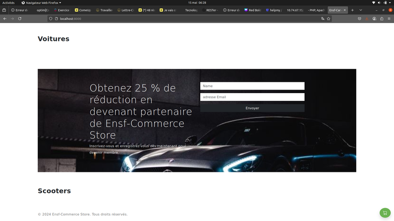The width and height of the screenshot is (394, 221).
Task: Translate this page using the translate icon
Action: tap(323, 19)
